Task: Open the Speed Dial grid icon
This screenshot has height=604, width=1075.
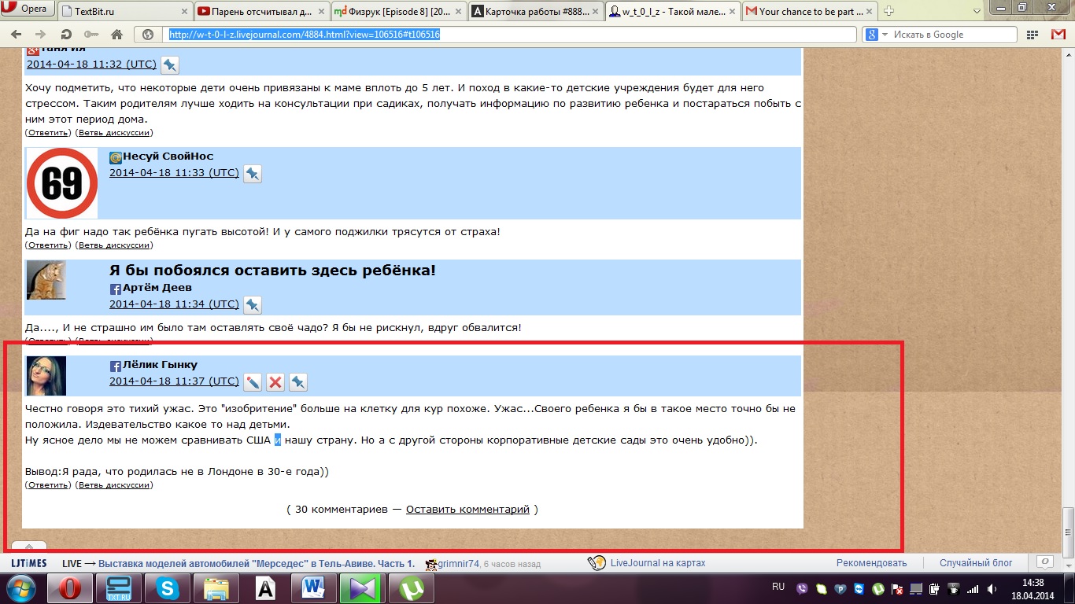Action: pyautogui.click(x=1032, y=35)
